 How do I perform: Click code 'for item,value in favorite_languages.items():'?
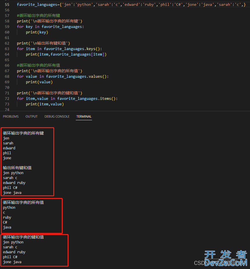point(67,98)
